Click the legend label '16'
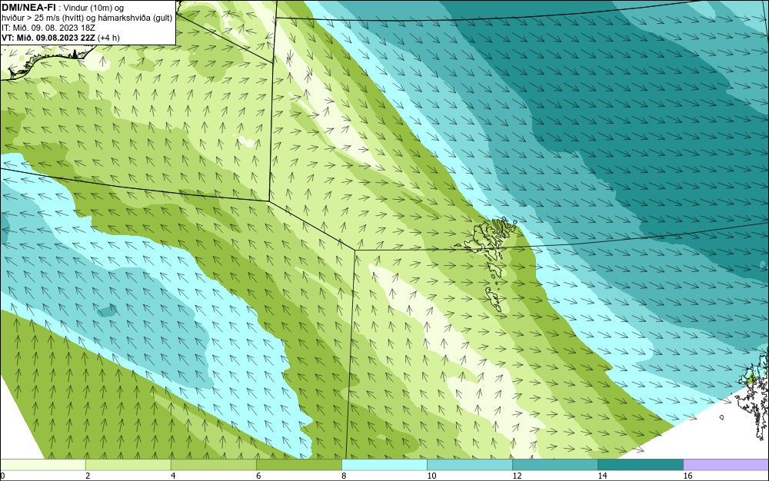Screen dimensions: 769x481 pos(687,476)
